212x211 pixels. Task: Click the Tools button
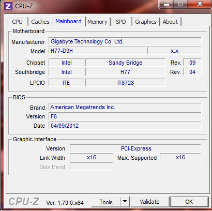tap(106, 202)
